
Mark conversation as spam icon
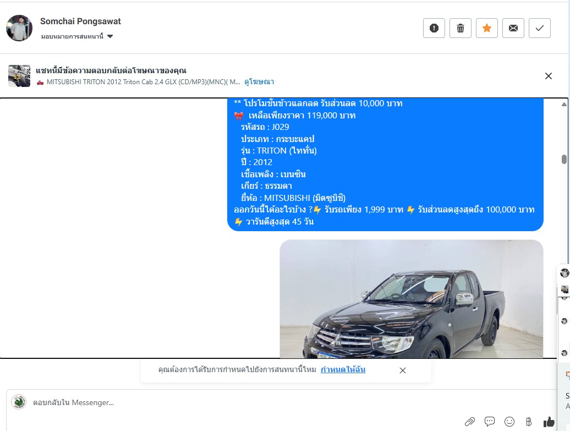click(434, 28)
